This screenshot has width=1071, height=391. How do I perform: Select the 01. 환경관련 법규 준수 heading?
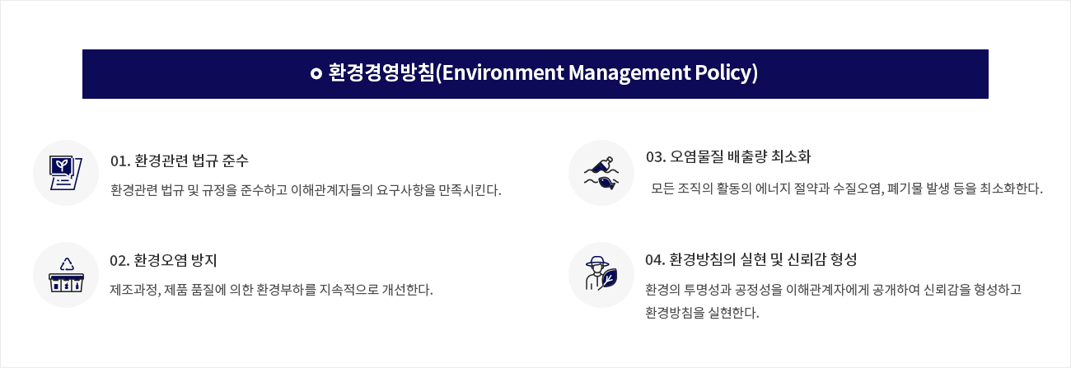coord(179,161)
